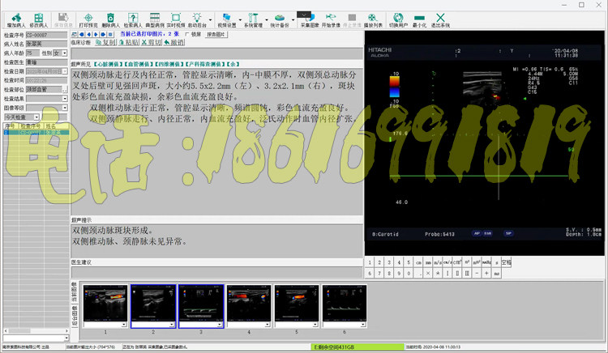Click the 临床诊断 input field
This screenshot has height=353, width=608.
click(216, 53)
